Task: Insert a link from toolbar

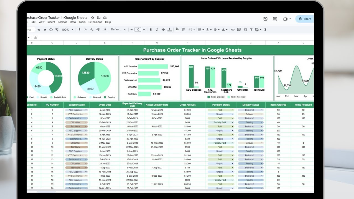Action: click(x=233, y=30)
